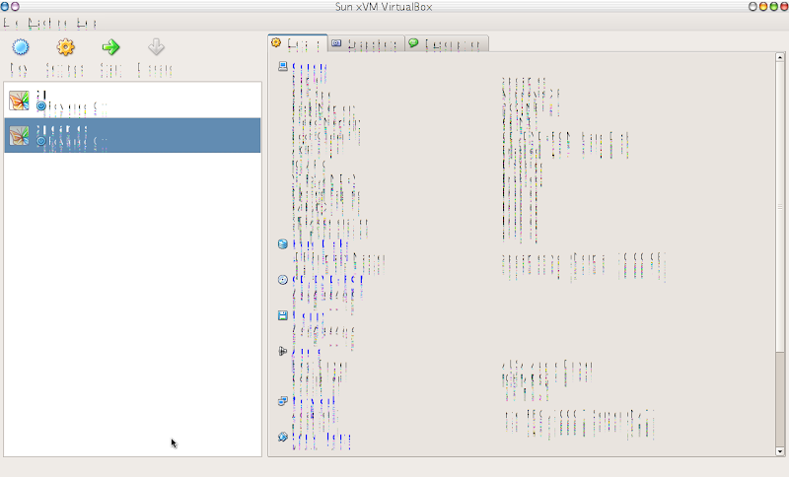
Task: Click the CD/DVD-ROM disc icon
Action: tap(283, 280)
